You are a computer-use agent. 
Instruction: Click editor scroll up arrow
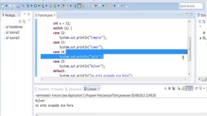coord(189,21)
